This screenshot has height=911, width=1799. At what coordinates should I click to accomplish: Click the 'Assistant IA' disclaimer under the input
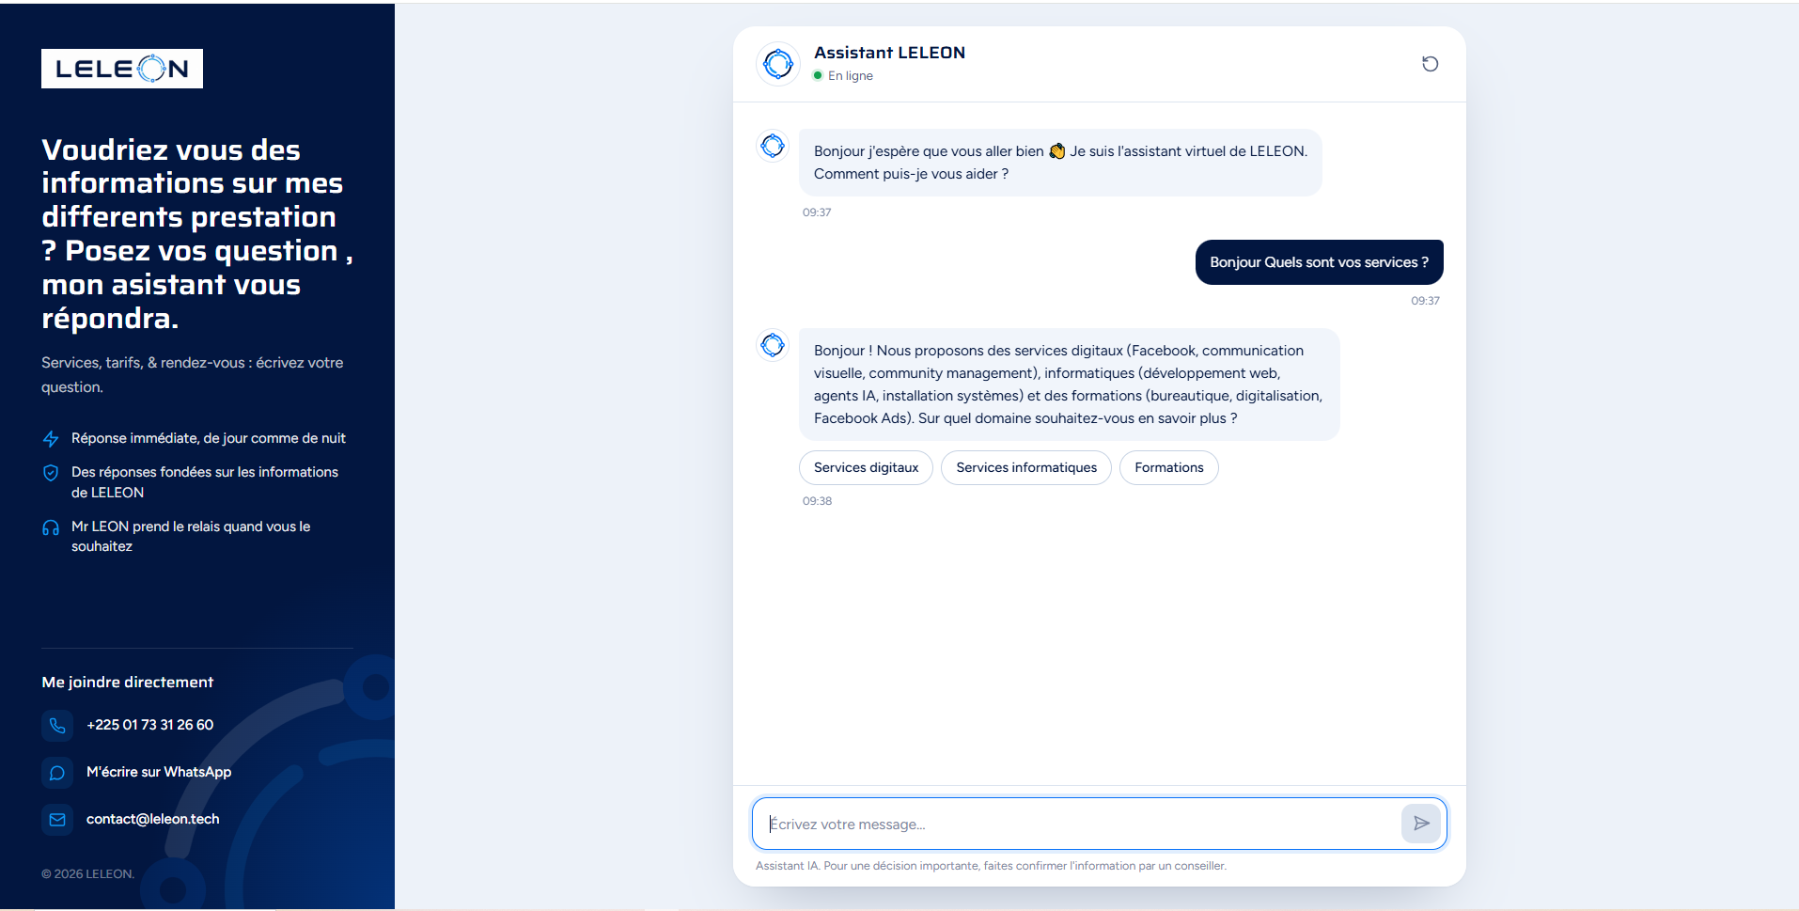[x=991, y=866]
